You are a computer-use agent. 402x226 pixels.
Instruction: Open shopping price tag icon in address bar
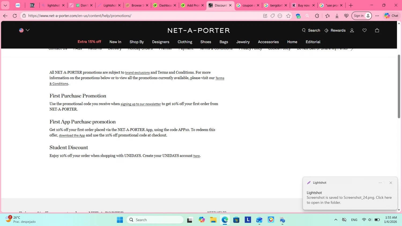273,16
